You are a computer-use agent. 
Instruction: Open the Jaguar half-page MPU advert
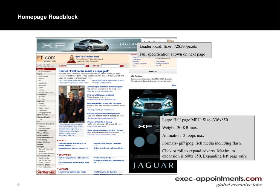click(x=153, y=131)
